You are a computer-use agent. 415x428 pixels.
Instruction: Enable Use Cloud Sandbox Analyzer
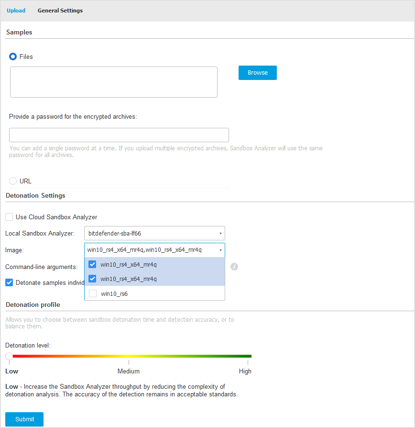click(9, 216)
